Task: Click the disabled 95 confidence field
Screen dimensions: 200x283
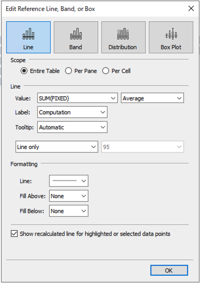Action: [143, 147]
